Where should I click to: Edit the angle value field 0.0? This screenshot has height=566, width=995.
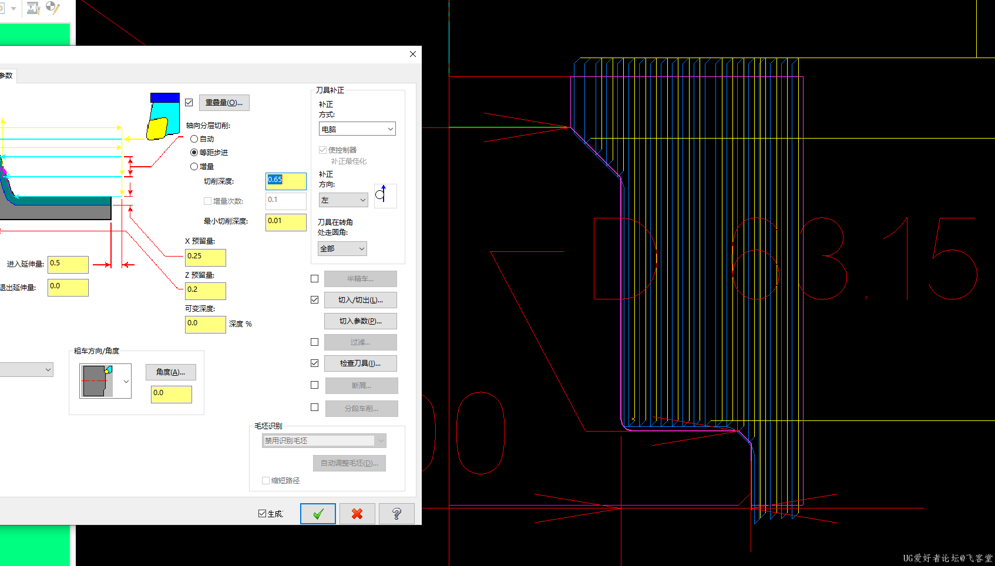[172, 394]
